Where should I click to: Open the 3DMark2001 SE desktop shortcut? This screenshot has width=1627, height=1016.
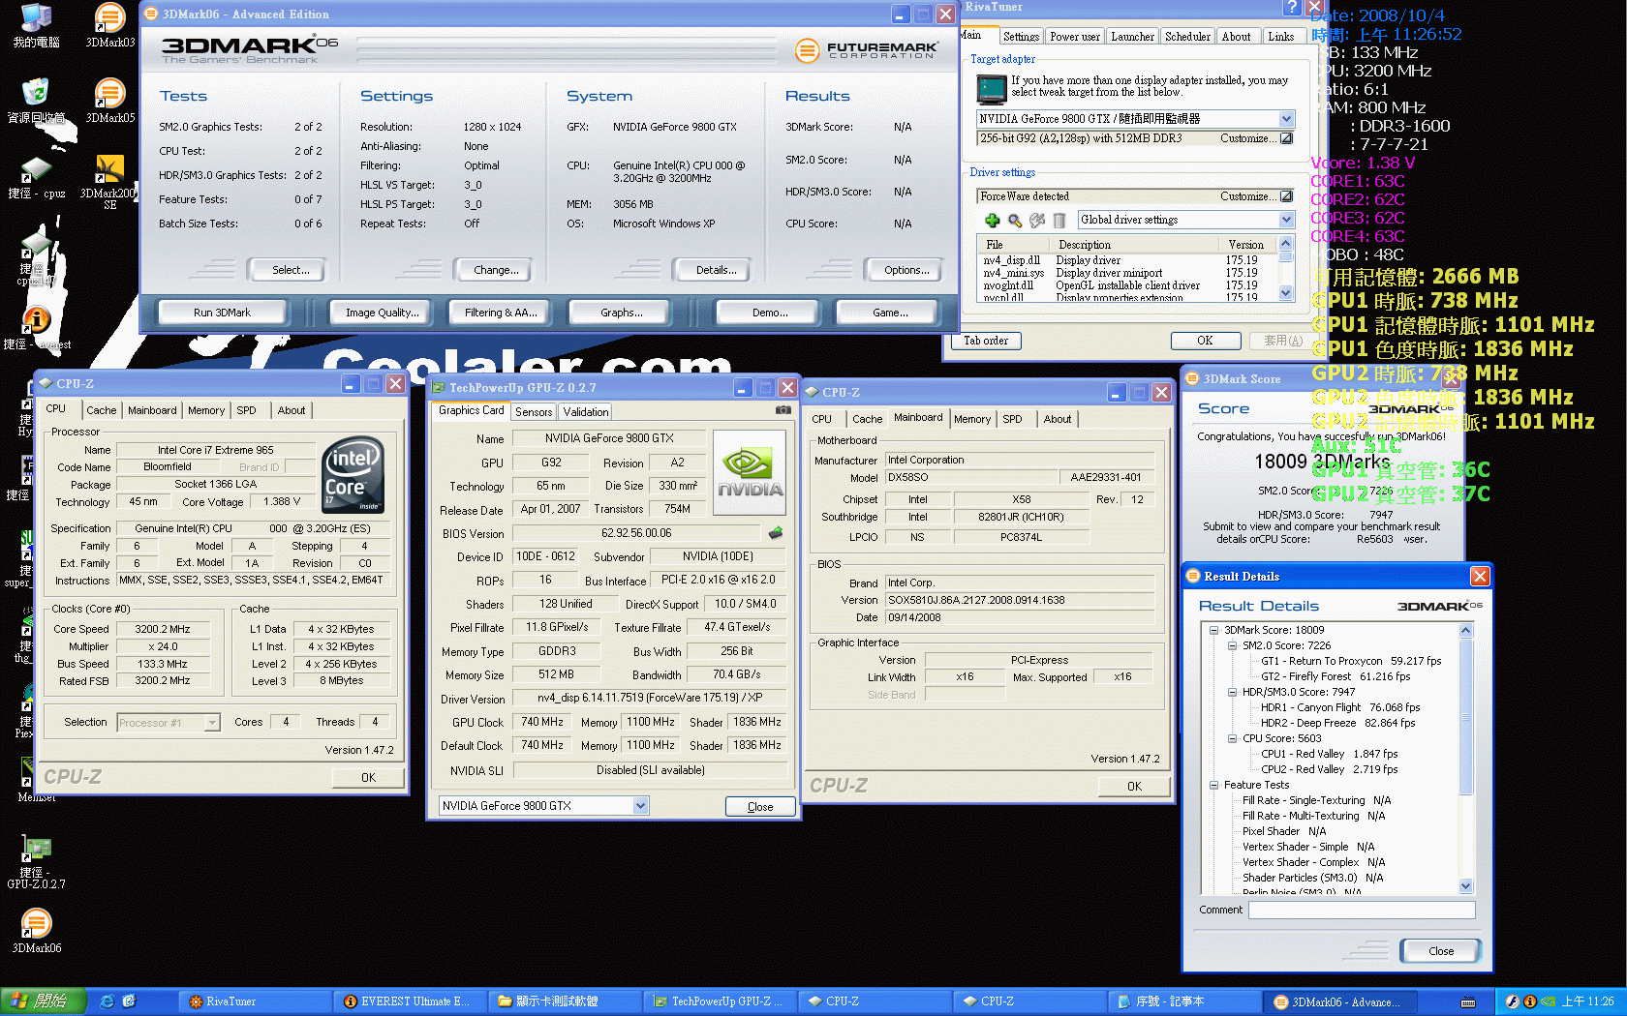[109, 182]
